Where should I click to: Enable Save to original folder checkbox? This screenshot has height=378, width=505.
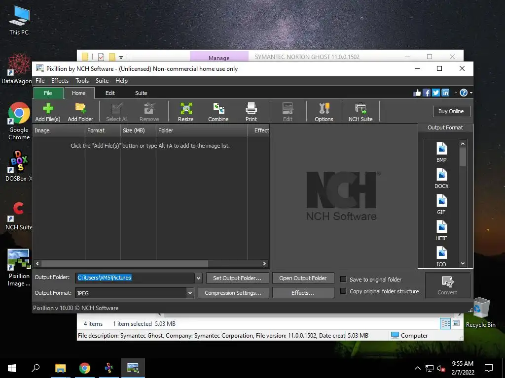point(343,280)
